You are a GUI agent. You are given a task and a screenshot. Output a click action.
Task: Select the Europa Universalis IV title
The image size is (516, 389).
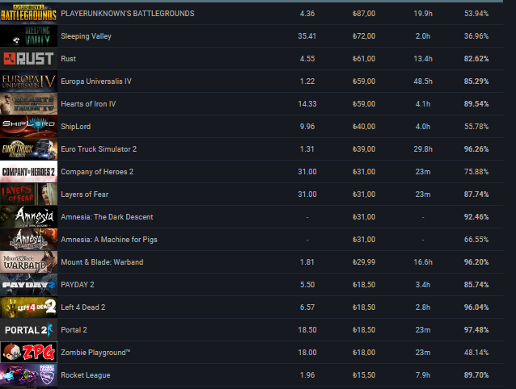(x=96, y=82)
